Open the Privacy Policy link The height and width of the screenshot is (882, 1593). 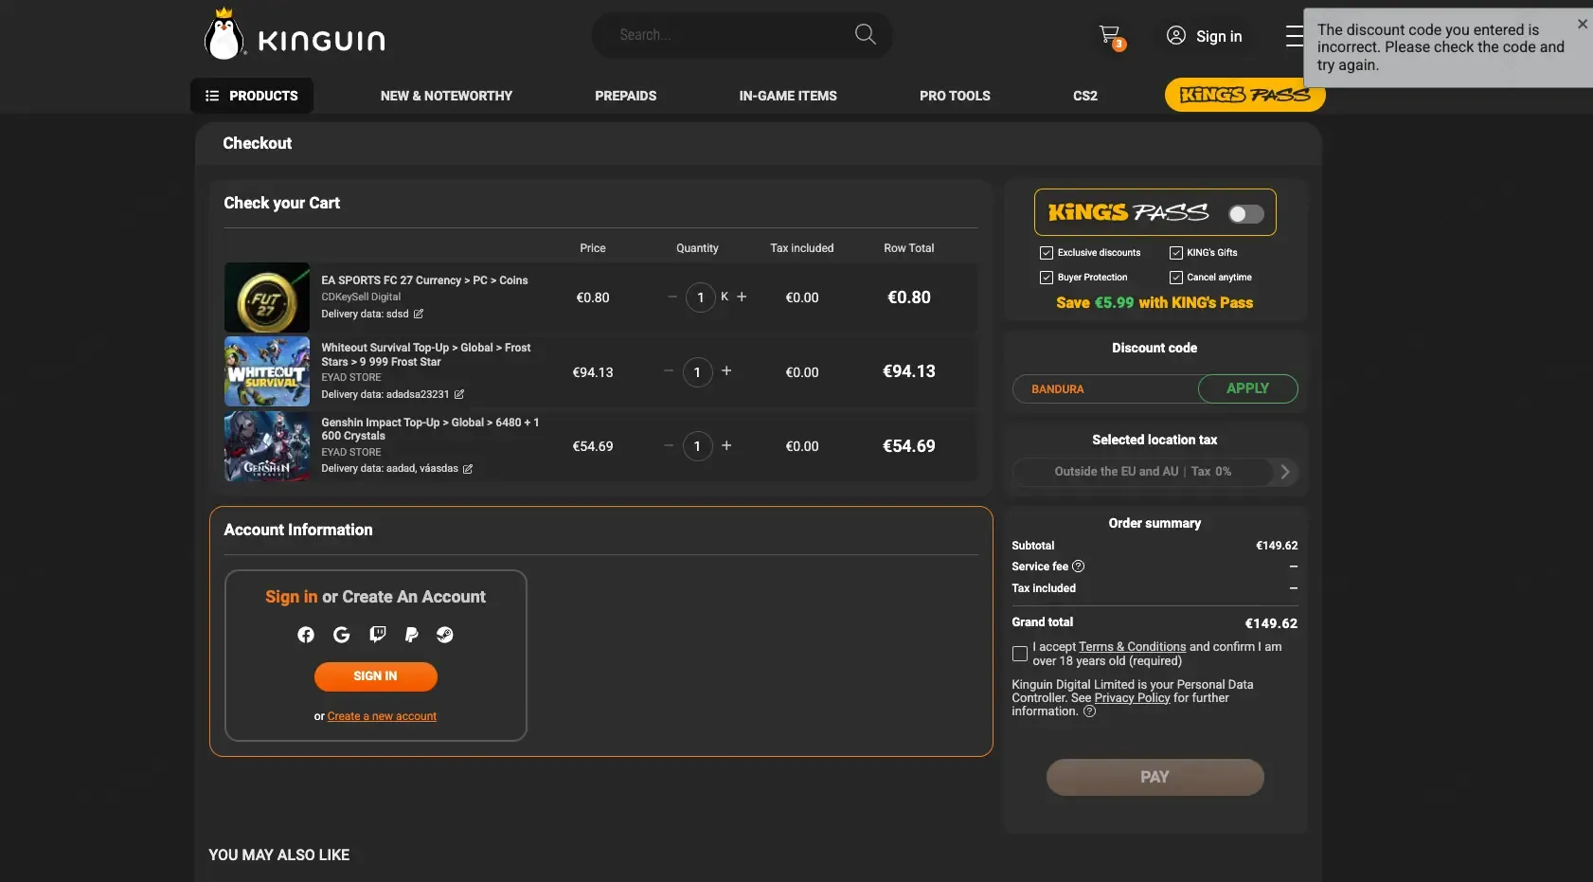click(x=1132, y=698)
